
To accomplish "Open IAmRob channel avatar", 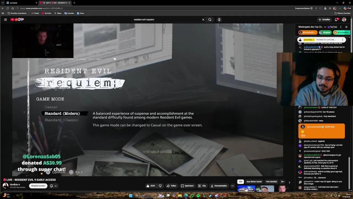I will pyautogui.click(x=5, y=186).
